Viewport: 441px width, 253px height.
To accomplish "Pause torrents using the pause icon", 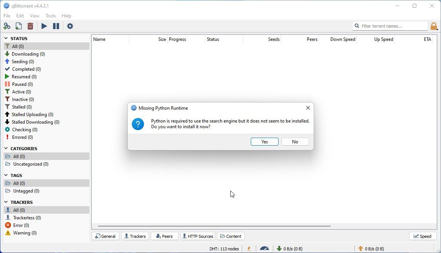I will point(56,26).
